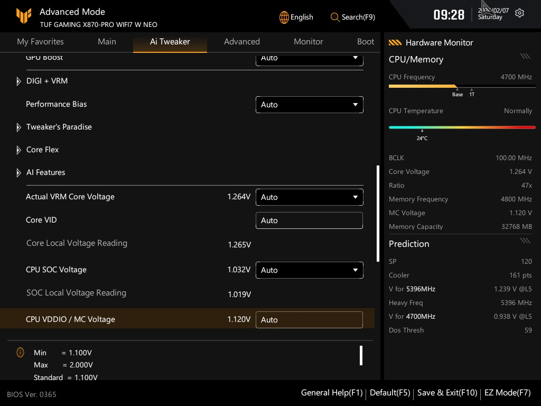The height and width of the screenshot is (406, 541).
Task: Click the Core VID input field
Action: click(309, 220)
